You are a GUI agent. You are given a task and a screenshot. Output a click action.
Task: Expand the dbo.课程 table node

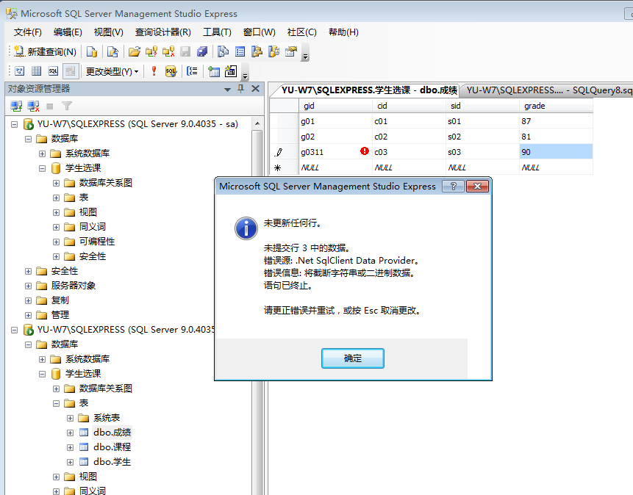[71, 447]
